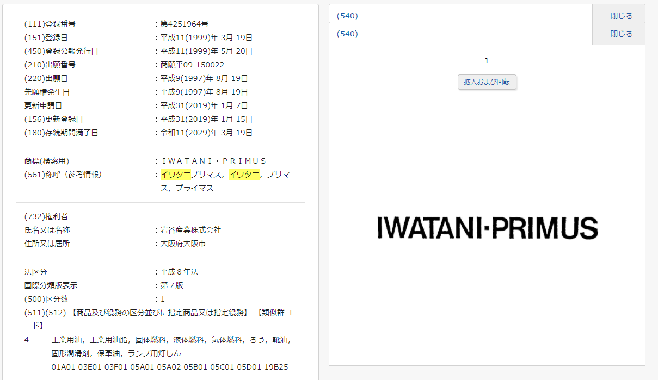Screen dimensions: 658x380
Task: Select the goods class number 4 in the list
Action: [x=26, y=339]
